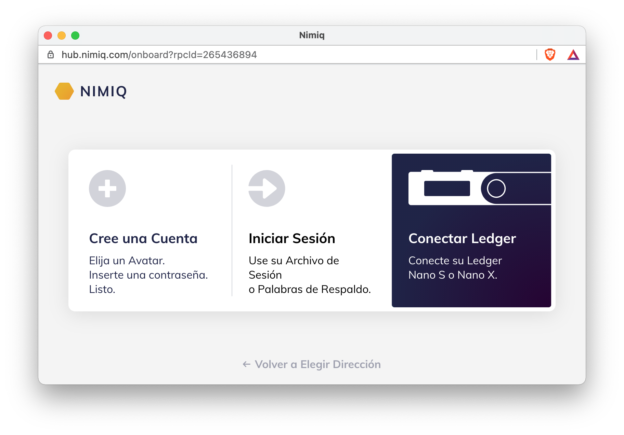Viewport: 624px width, 435px height.
Task: Click the Ledger device illustration
Action: pos(480,188)
